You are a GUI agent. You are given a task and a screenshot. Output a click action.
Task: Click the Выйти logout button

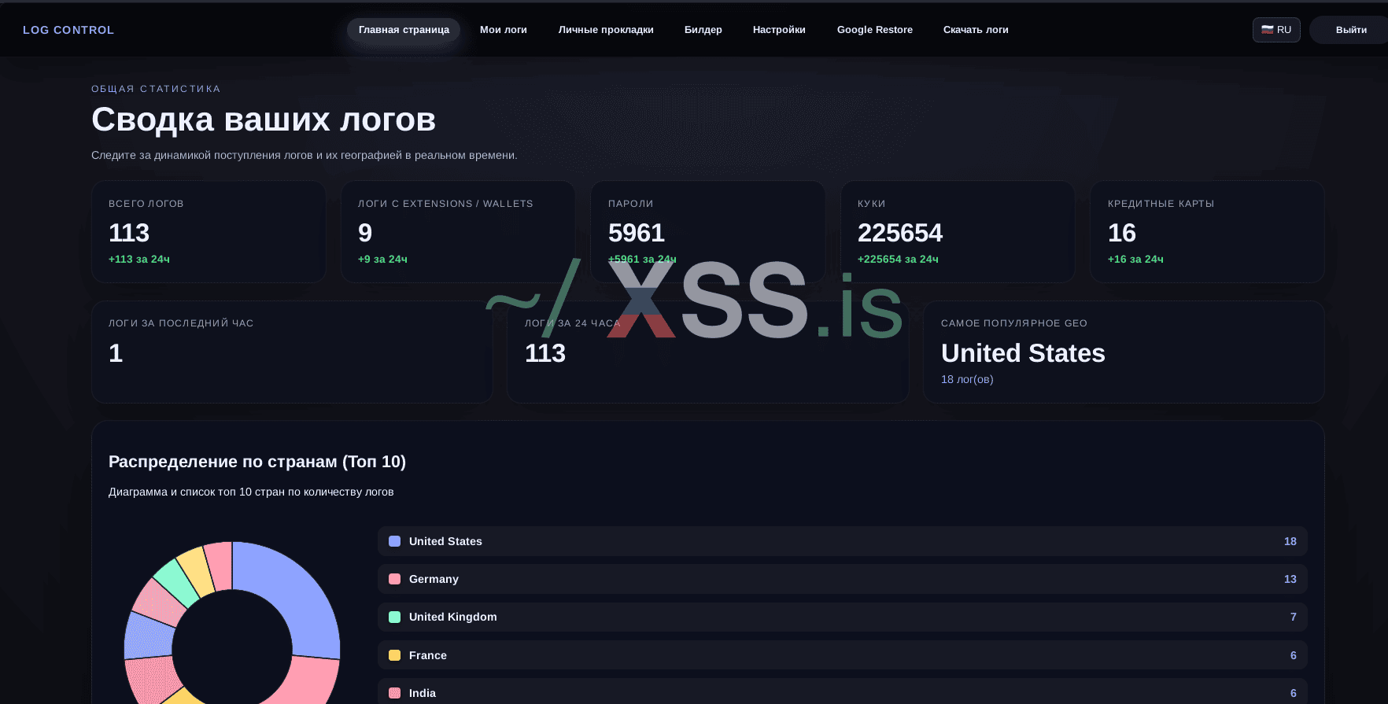(1351, 30)
